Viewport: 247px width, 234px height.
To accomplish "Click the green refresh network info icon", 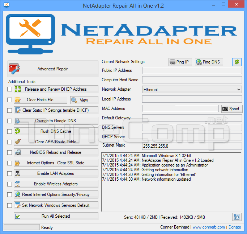I will tap(237, 62).
